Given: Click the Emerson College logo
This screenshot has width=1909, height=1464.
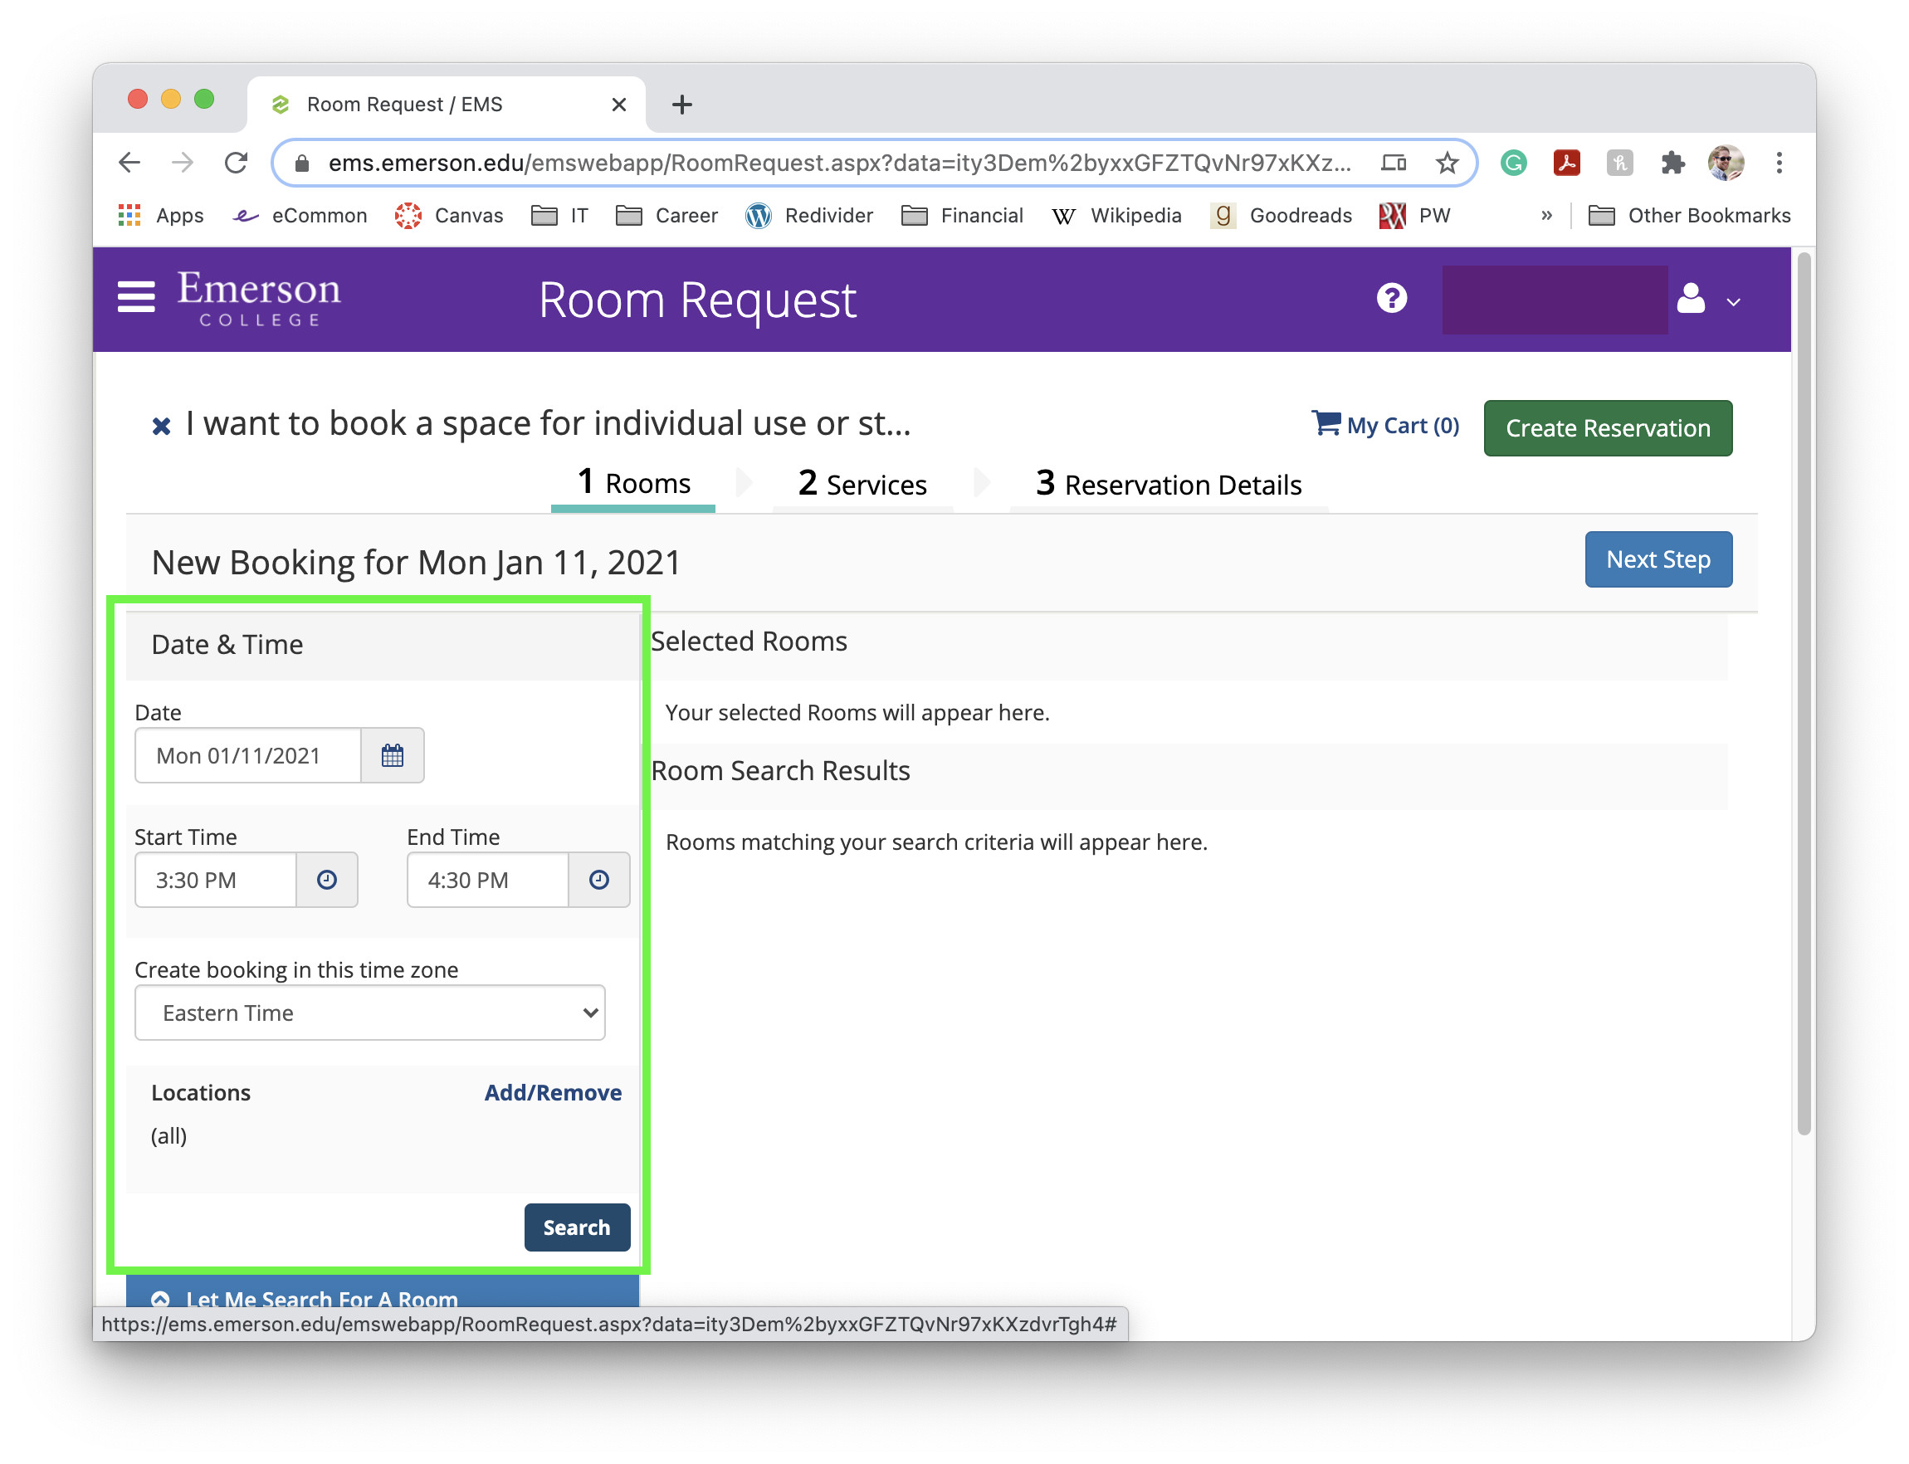Looking at the screenshot, I should click(259, 298).
